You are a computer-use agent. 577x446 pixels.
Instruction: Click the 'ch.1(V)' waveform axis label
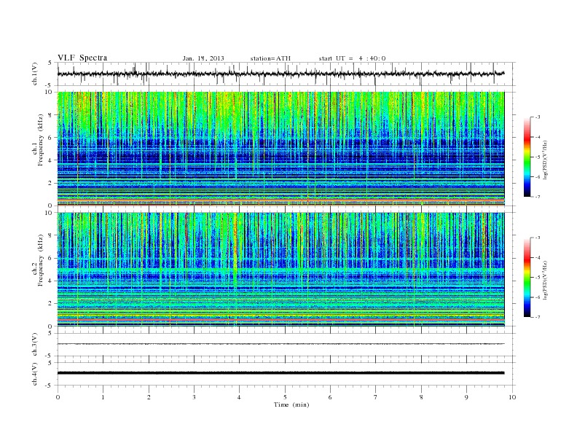point(35,74)
